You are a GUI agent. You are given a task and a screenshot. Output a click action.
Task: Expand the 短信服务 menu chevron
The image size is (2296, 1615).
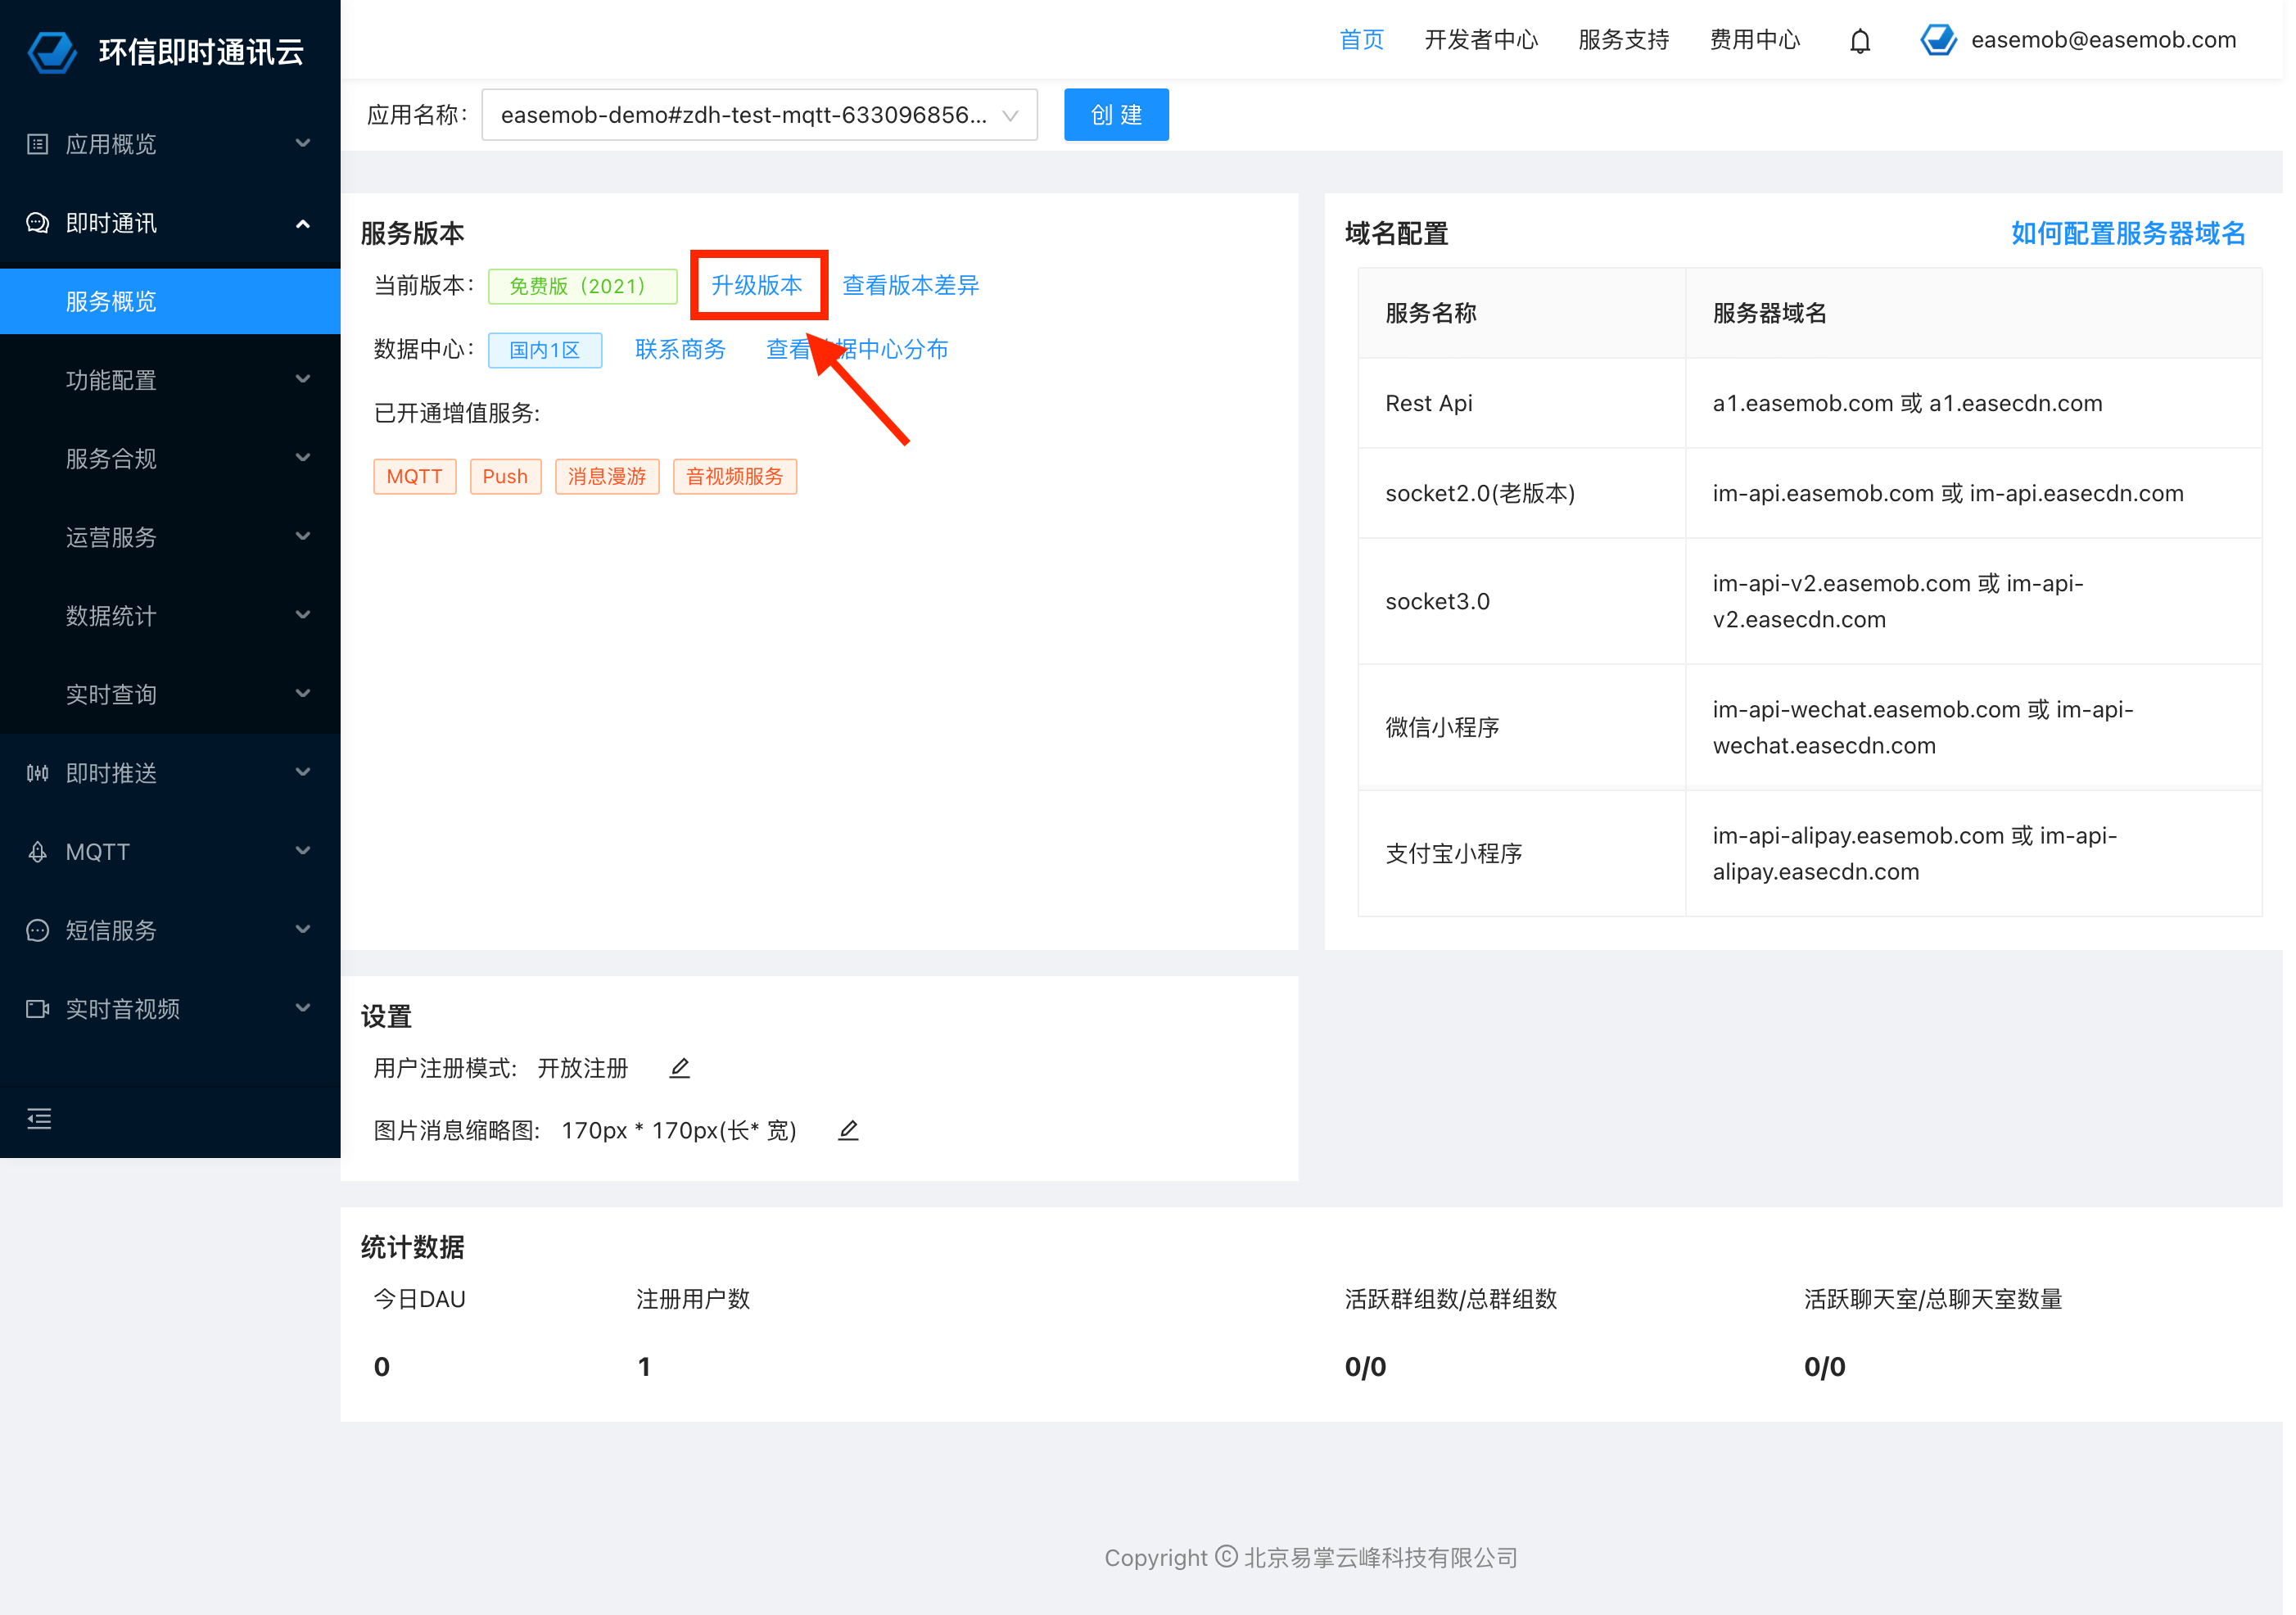(303, 930)
